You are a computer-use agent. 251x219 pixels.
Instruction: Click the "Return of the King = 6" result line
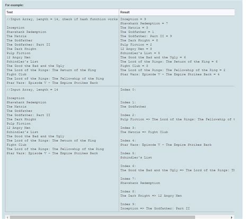point(169,61)
